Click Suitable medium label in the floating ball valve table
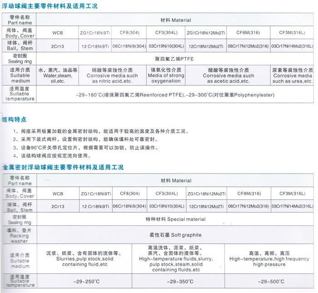This screenshot has width=318, height=293. pos(20,75)
